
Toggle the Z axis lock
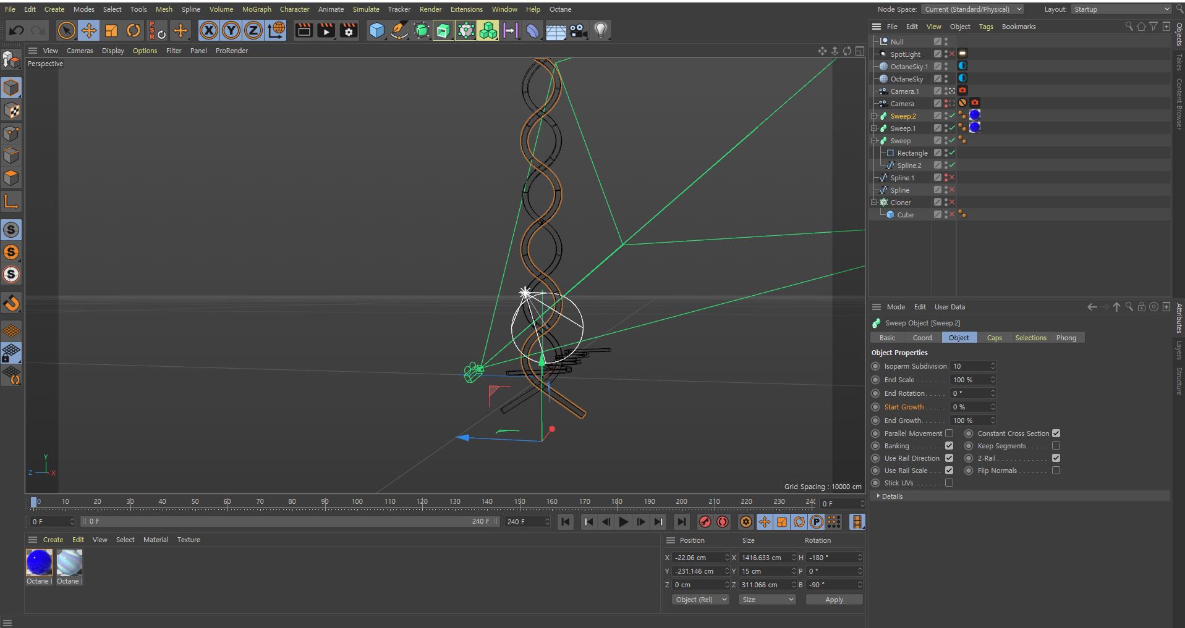253,30
